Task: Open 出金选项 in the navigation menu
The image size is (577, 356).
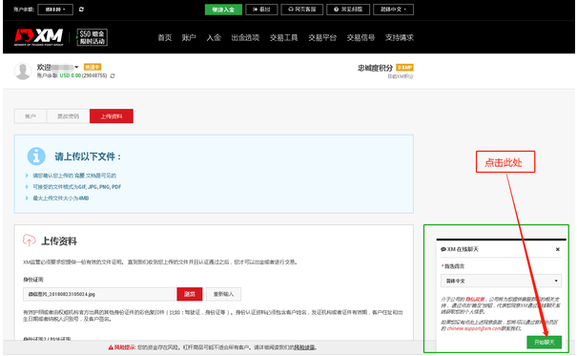Action: 245,37
